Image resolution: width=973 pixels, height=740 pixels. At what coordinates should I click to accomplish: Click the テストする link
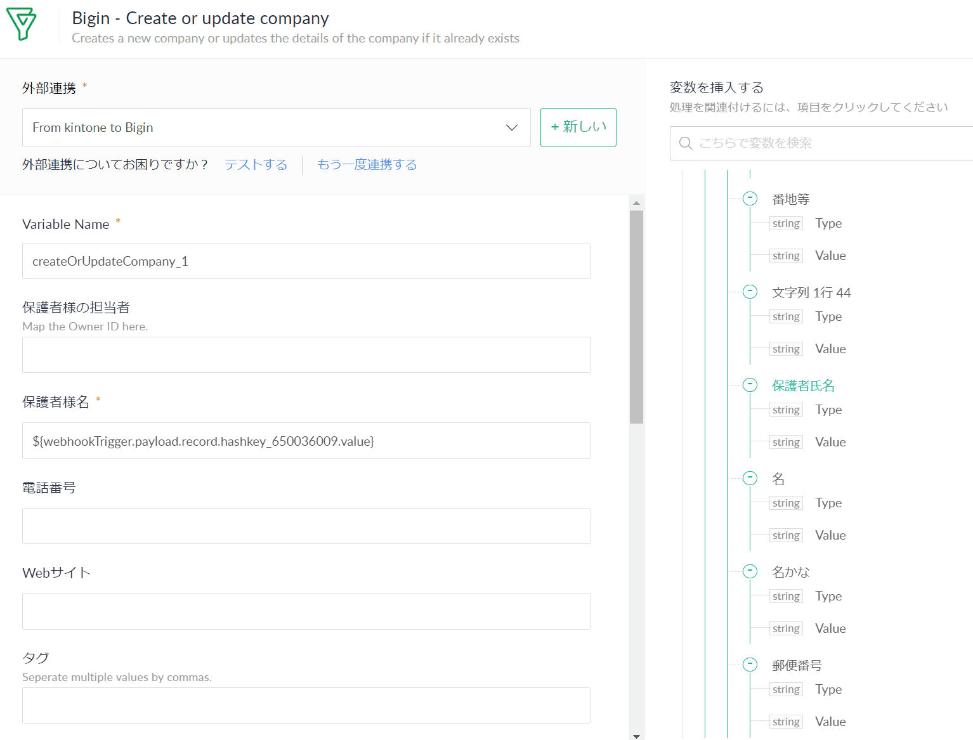(x=256, y=165)
